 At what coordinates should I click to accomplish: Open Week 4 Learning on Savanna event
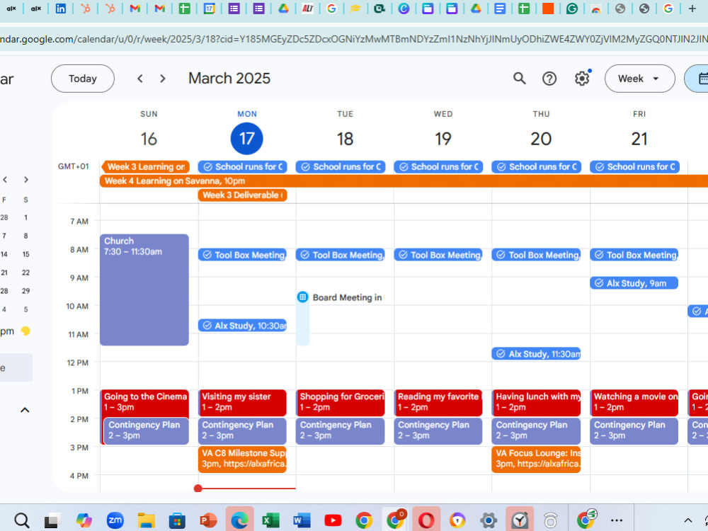[x=404, y=181]
